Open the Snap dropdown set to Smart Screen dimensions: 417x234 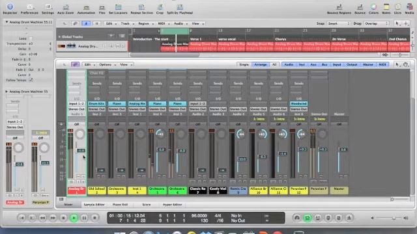[x=338, y=23]
